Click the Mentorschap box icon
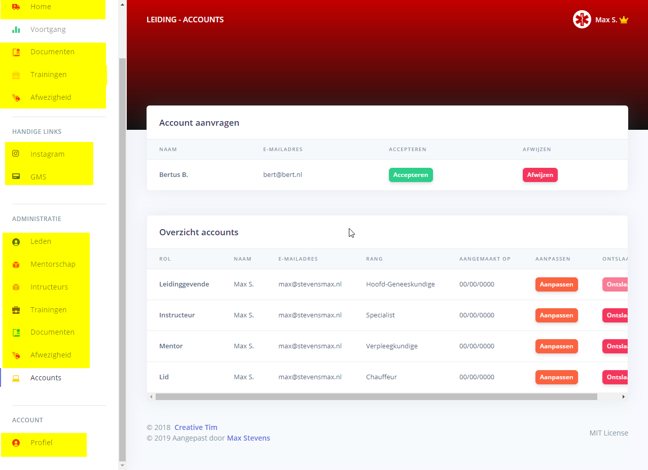This screenshot has width=648, height=470. (x=16, y=264)
